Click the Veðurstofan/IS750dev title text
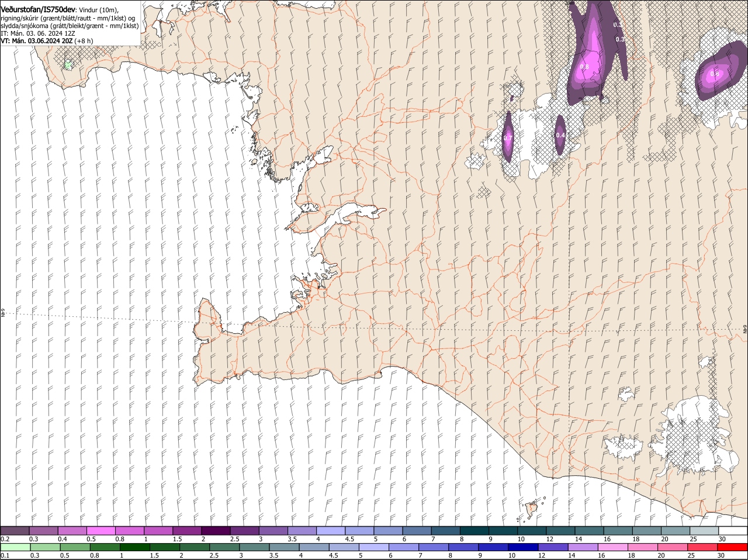748x560 pixels. pos(38,9)
